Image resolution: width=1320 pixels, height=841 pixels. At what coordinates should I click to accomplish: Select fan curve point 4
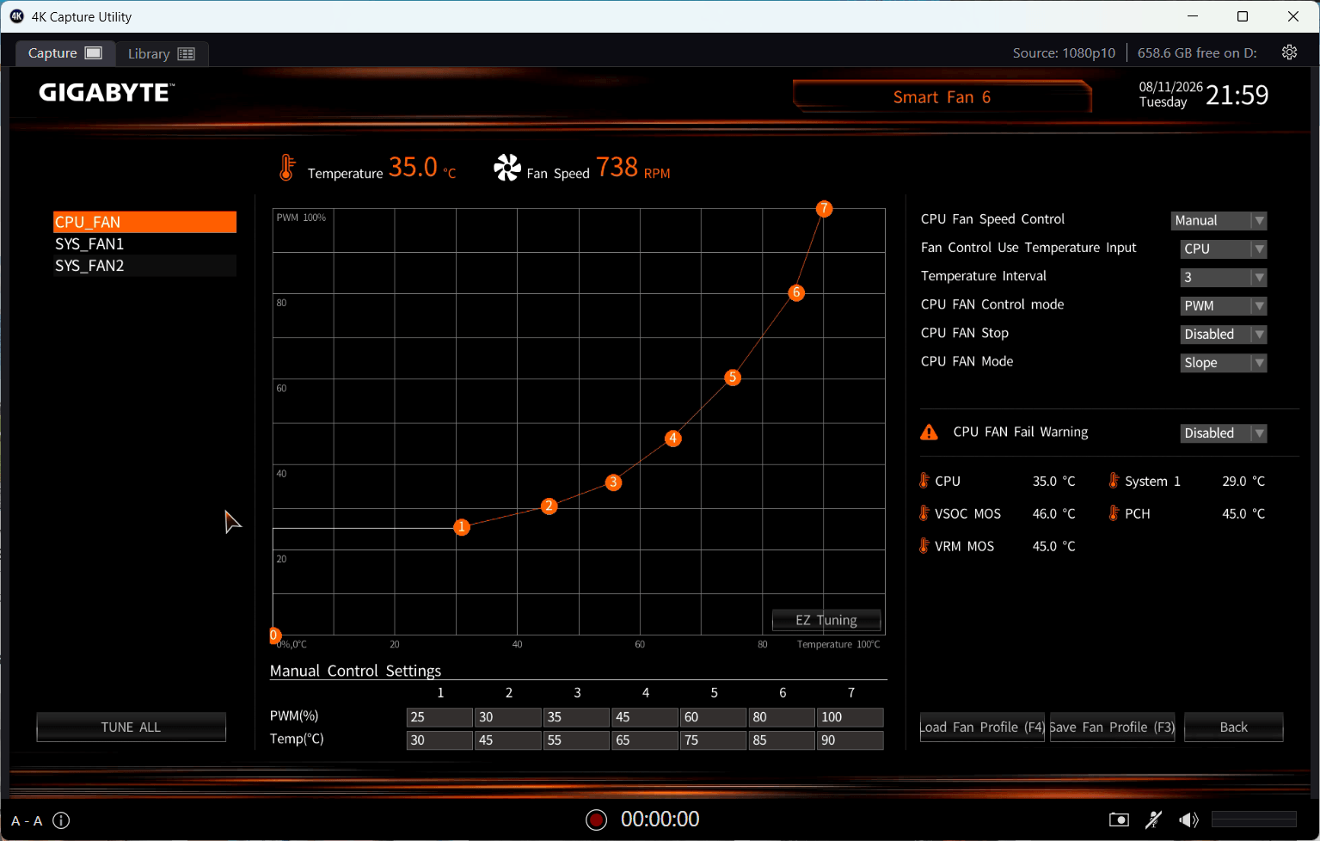pos(673,439)
